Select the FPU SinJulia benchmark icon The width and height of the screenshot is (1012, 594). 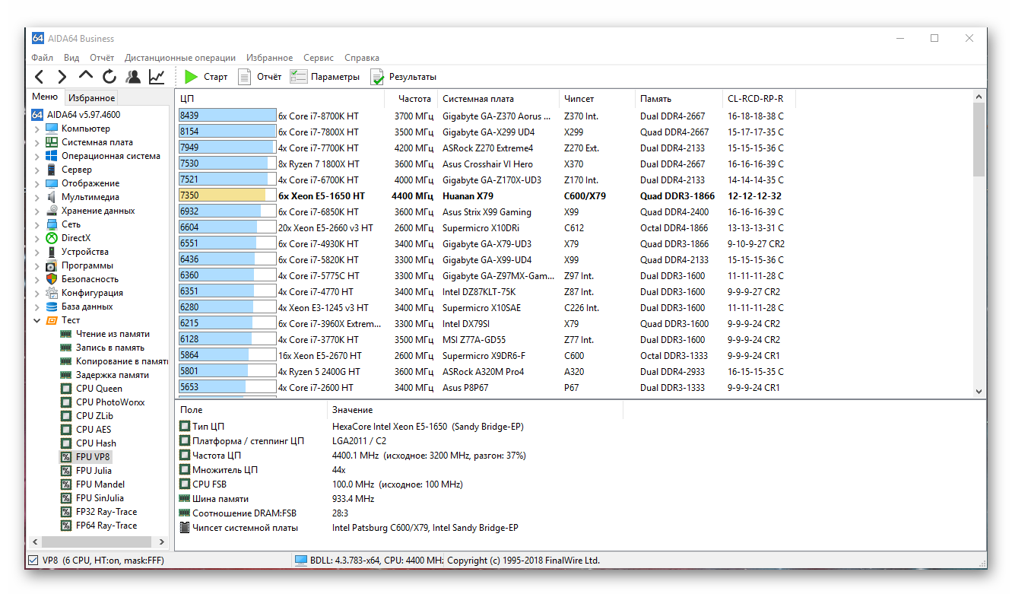click(x=66, y=498)
